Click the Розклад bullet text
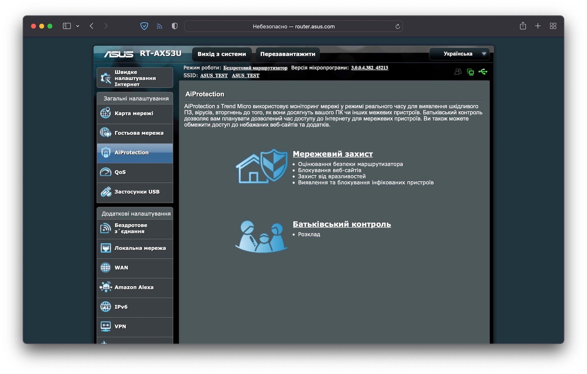587x374 pixels. coord(309,234)
